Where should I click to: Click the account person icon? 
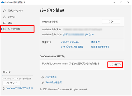coord(4,17)
